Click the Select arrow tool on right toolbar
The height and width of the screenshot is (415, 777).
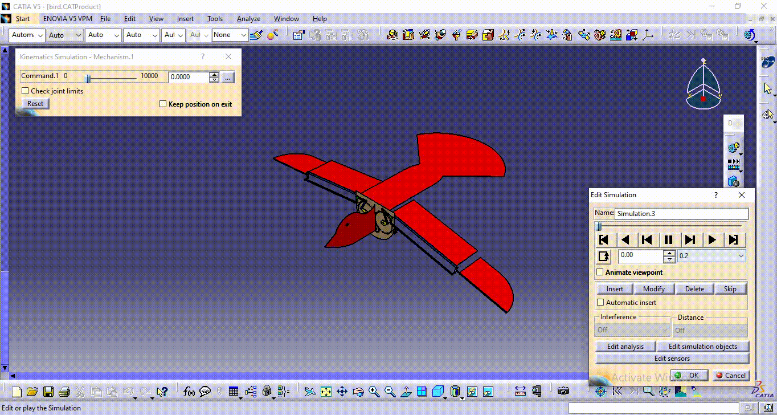point(767,88)
